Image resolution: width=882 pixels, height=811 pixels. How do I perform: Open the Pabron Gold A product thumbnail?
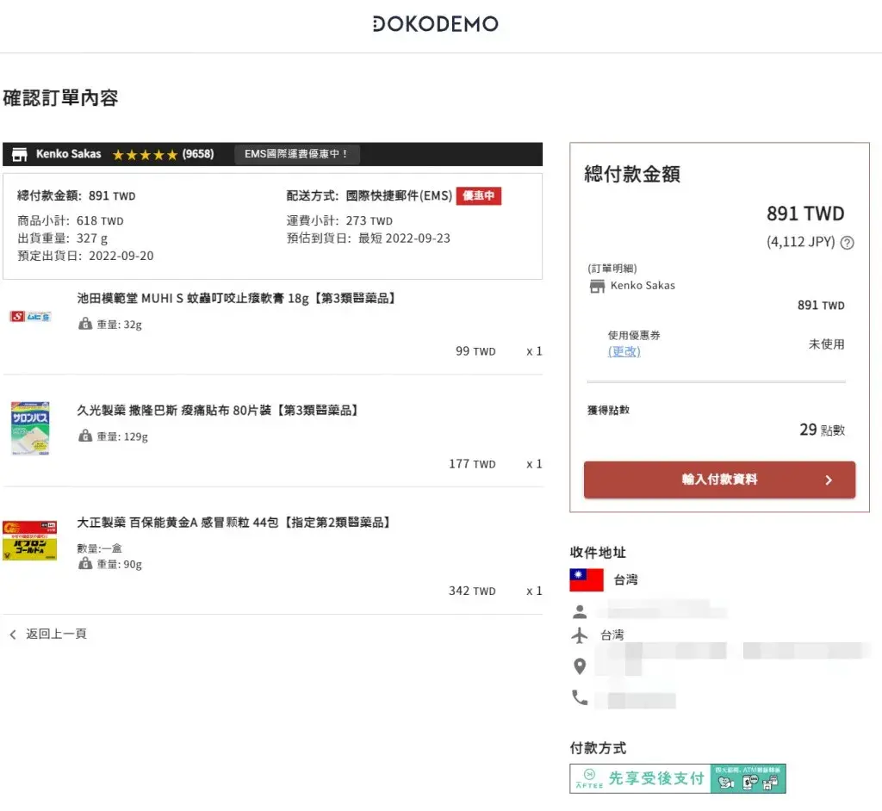coord(30,541)
